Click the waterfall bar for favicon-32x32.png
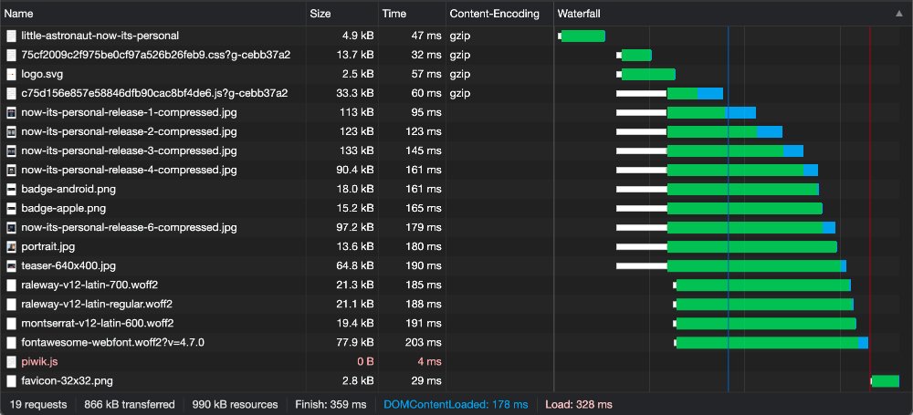 886,380
